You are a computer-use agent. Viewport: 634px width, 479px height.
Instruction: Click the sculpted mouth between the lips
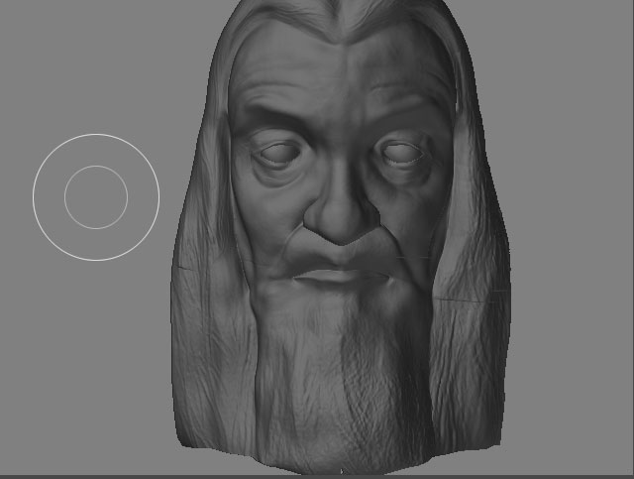pos(341,279)
